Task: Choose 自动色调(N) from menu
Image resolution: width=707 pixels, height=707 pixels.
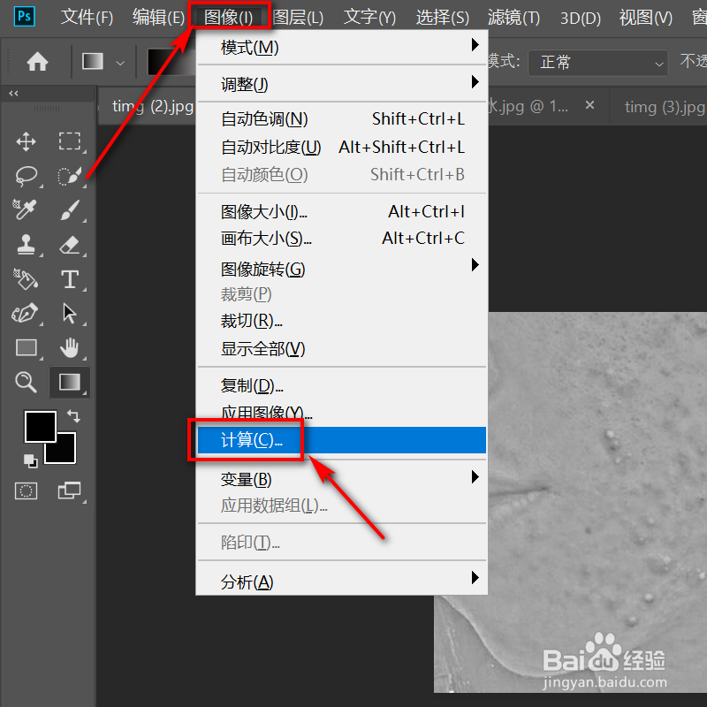Action: click(342, 119)
